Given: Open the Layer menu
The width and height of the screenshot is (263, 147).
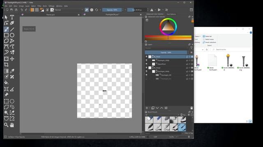Looking at the screenshot, I should coord(28,6).
